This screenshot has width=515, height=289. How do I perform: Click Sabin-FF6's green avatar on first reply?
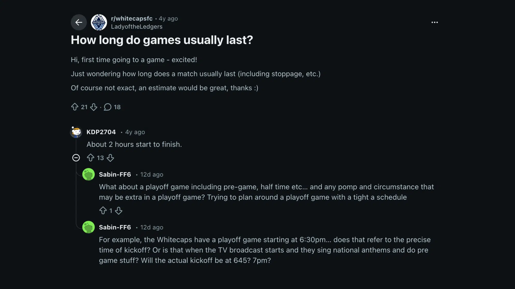tap(88, 174)
